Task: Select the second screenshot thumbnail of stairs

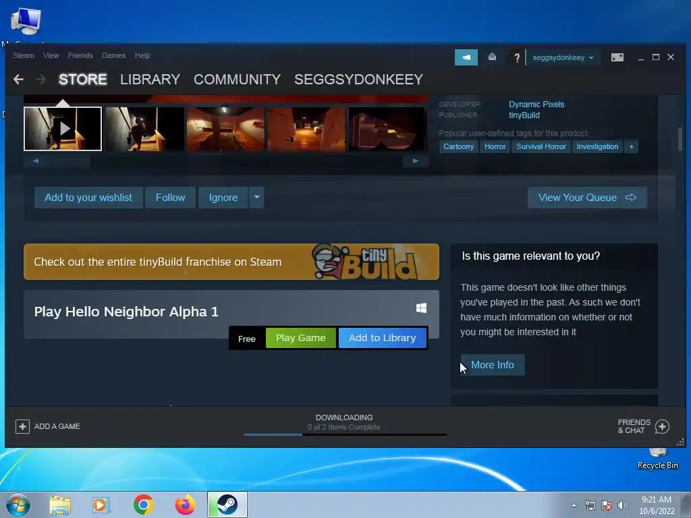Action: pyautogui.click(x=144, y=129)
